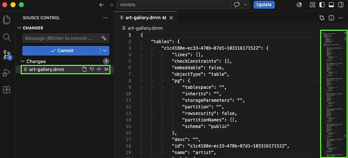
Task: Click line number 1 in gutter
Action: (130, 35)
